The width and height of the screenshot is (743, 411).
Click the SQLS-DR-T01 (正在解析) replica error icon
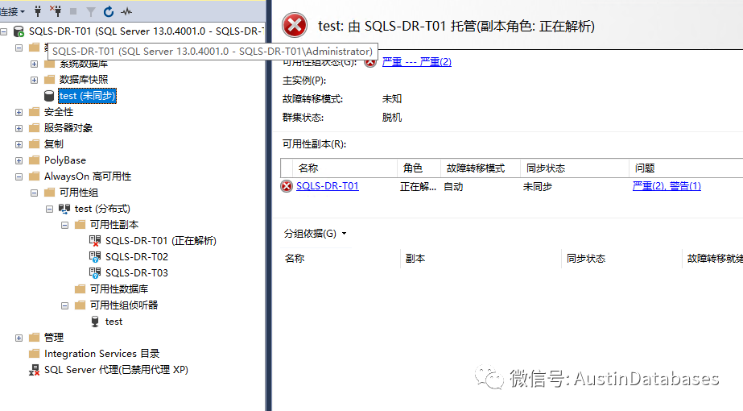tap(95, 241)
